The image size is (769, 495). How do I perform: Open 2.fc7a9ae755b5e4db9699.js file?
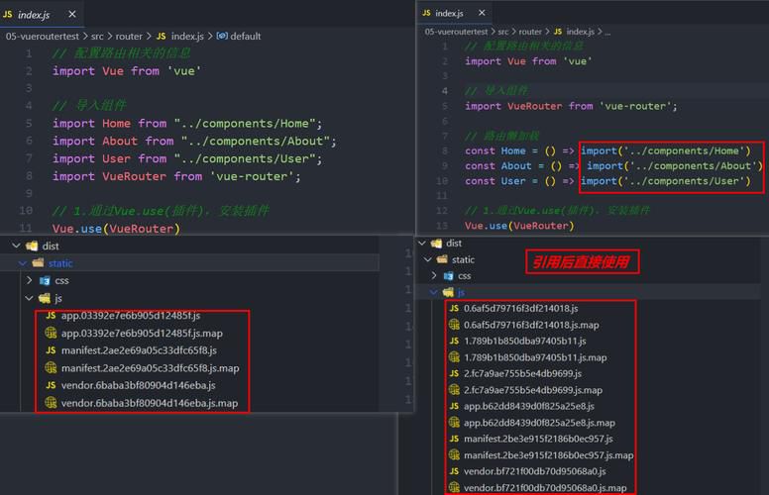click(x=523, y=374)
